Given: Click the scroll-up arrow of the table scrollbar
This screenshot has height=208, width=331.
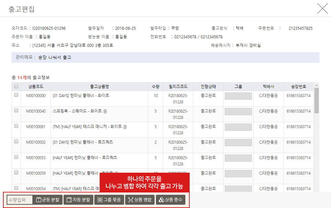Looking at the screenshot, I should point(316,85).
